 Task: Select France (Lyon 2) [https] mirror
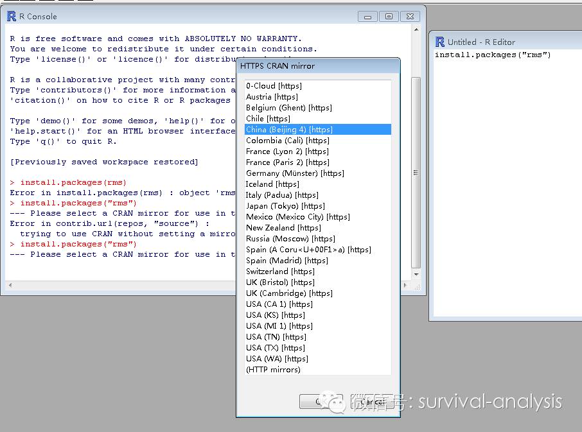tap(318, 151)
